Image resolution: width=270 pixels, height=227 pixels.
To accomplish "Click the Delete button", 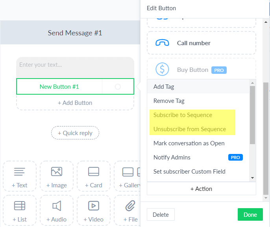I will 161,214.
